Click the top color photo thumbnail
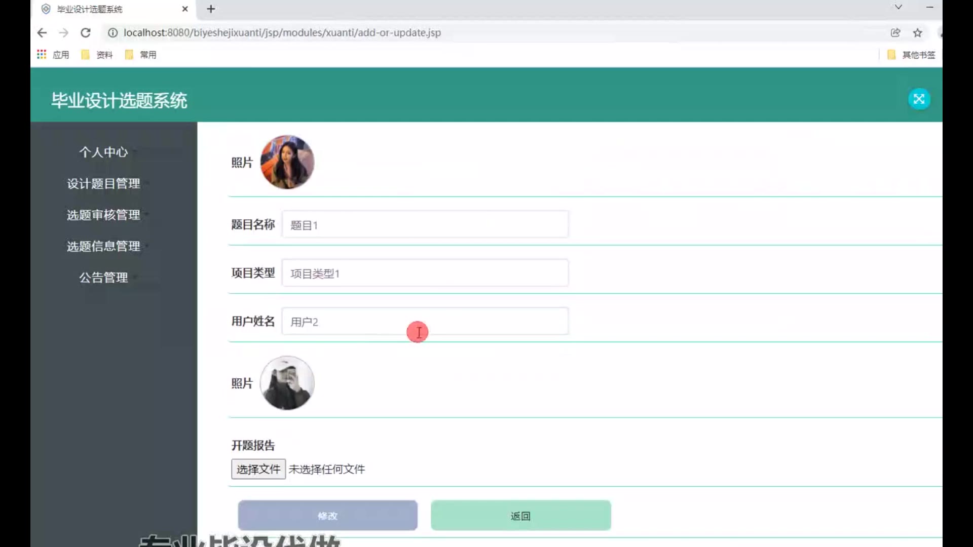973x547 pixels. click(287, 162)
